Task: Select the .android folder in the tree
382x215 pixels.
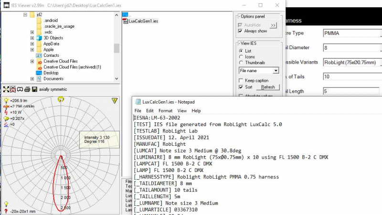Action: click(51, 21)
